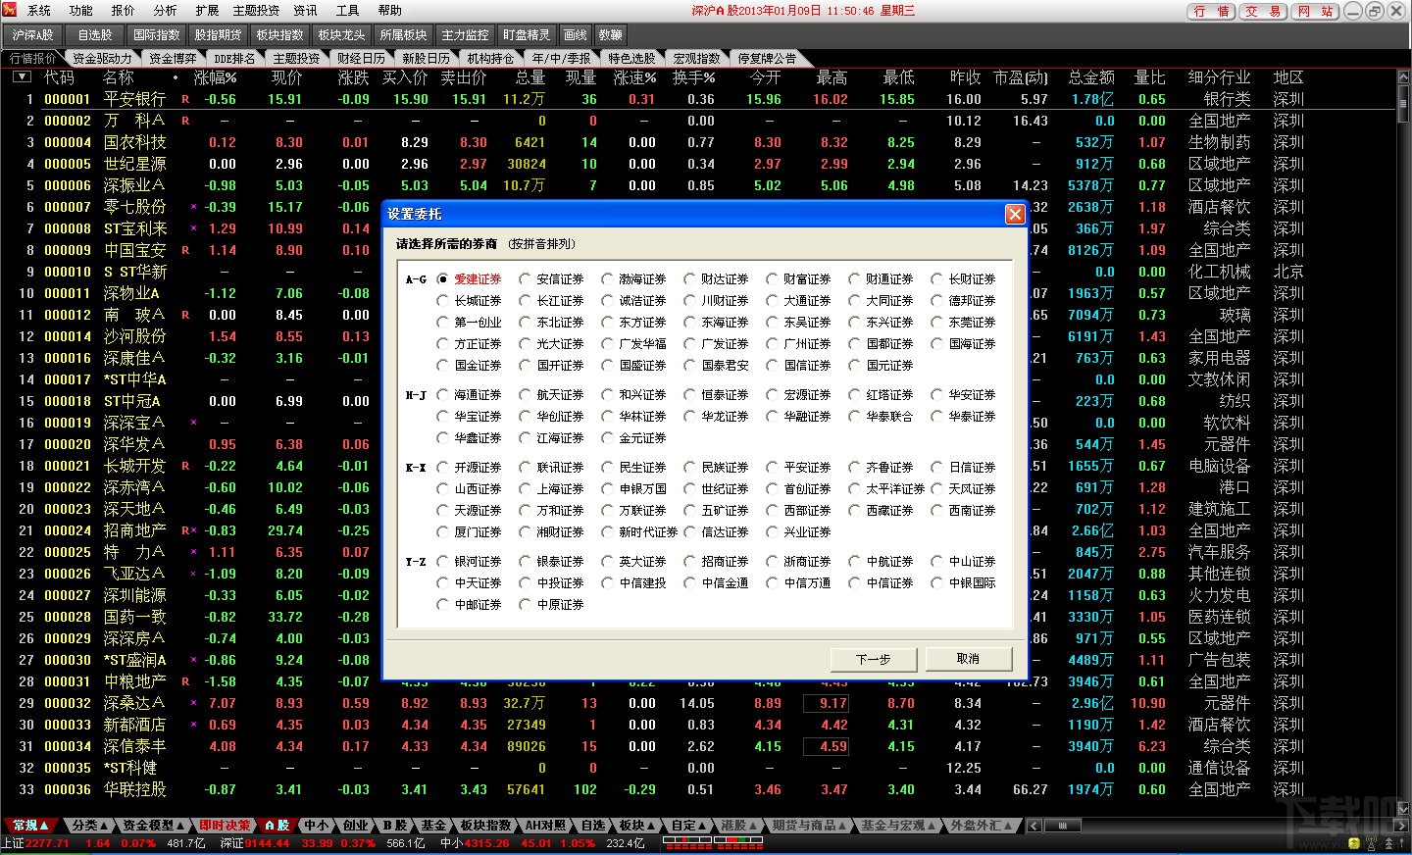
Task: Click the 网站 button in the title bar
Action: point(1315,11)
